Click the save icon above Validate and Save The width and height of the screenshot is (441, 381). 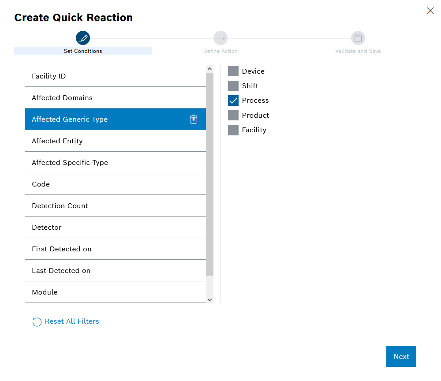coord(358,37)
